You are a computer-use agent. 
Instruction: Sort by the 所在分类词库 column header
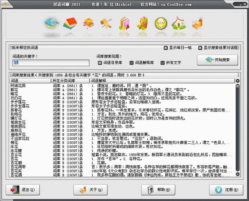tap(70, 81)
